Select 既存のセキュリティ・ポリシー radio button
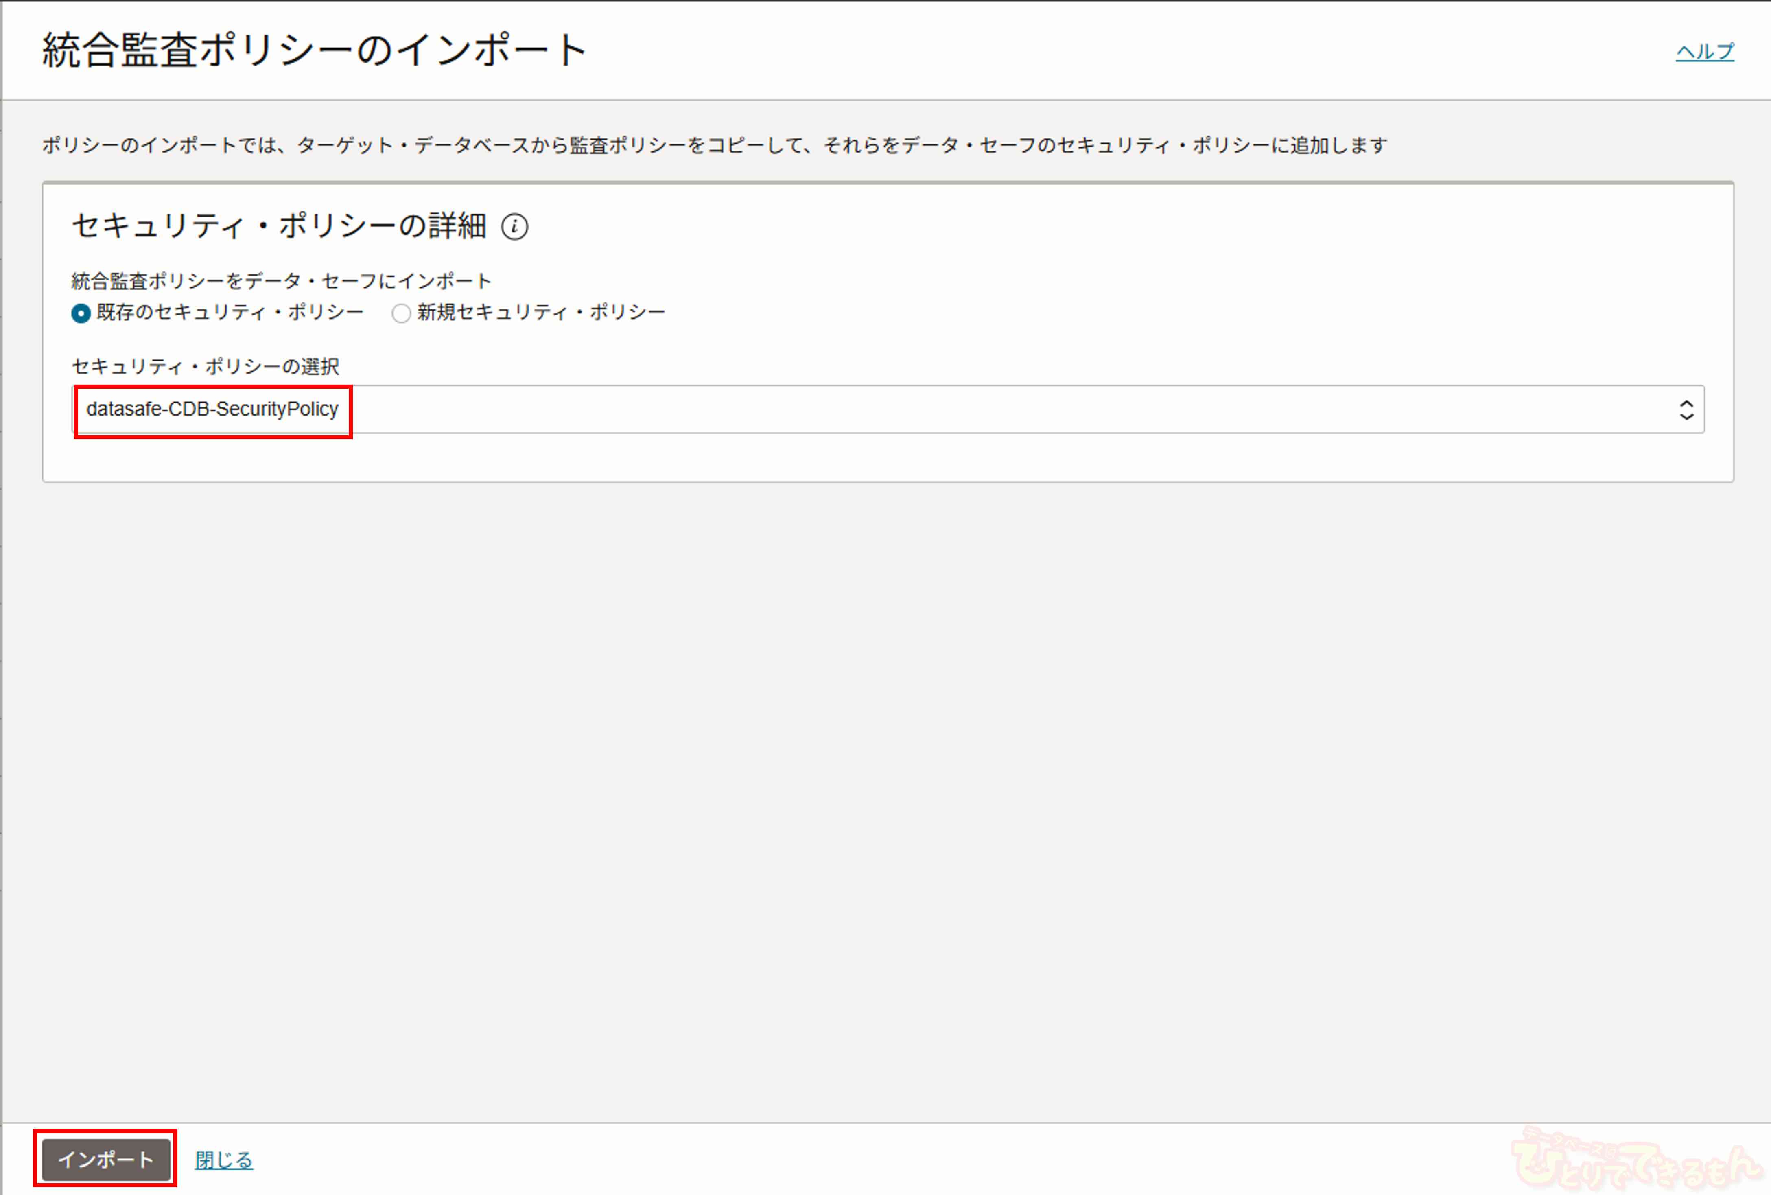This screenshot has height=1195, width=1771. coord(81,313)
